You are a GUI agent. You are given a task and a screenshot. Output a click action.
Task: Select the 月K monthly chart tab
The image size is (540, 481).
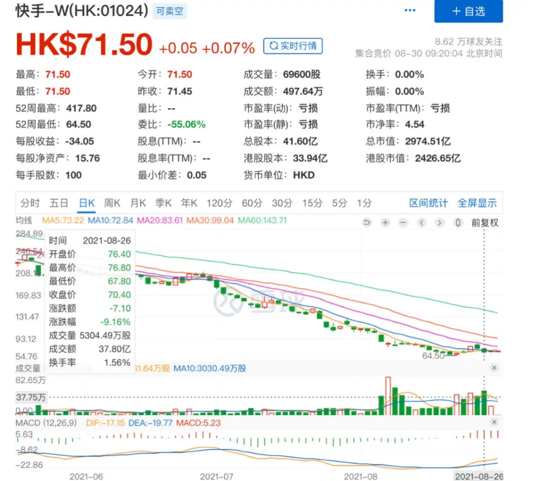tap(138, 203)
